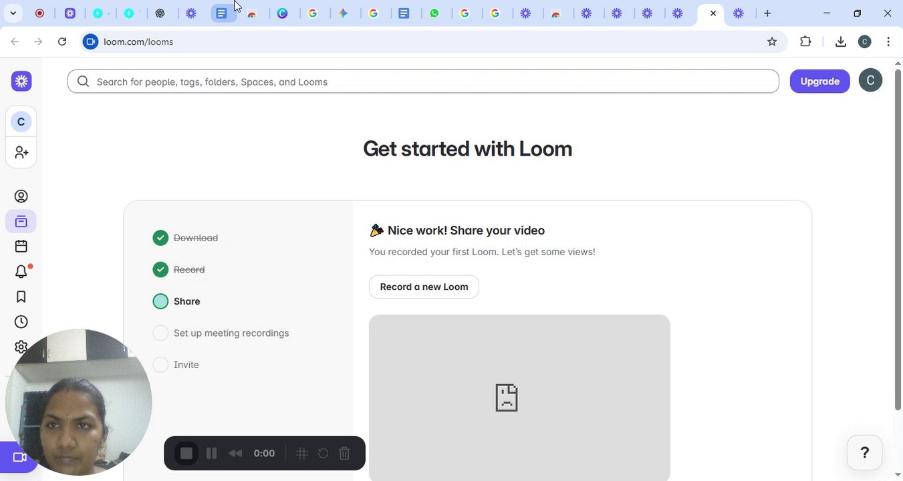Select the Set up meeting recordings step
This screenshot has height=481, width=903.
coord(221,333)
